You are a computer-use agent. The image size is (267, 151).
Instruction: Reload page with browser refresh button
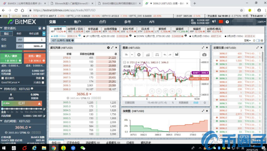tap(16, 10)
